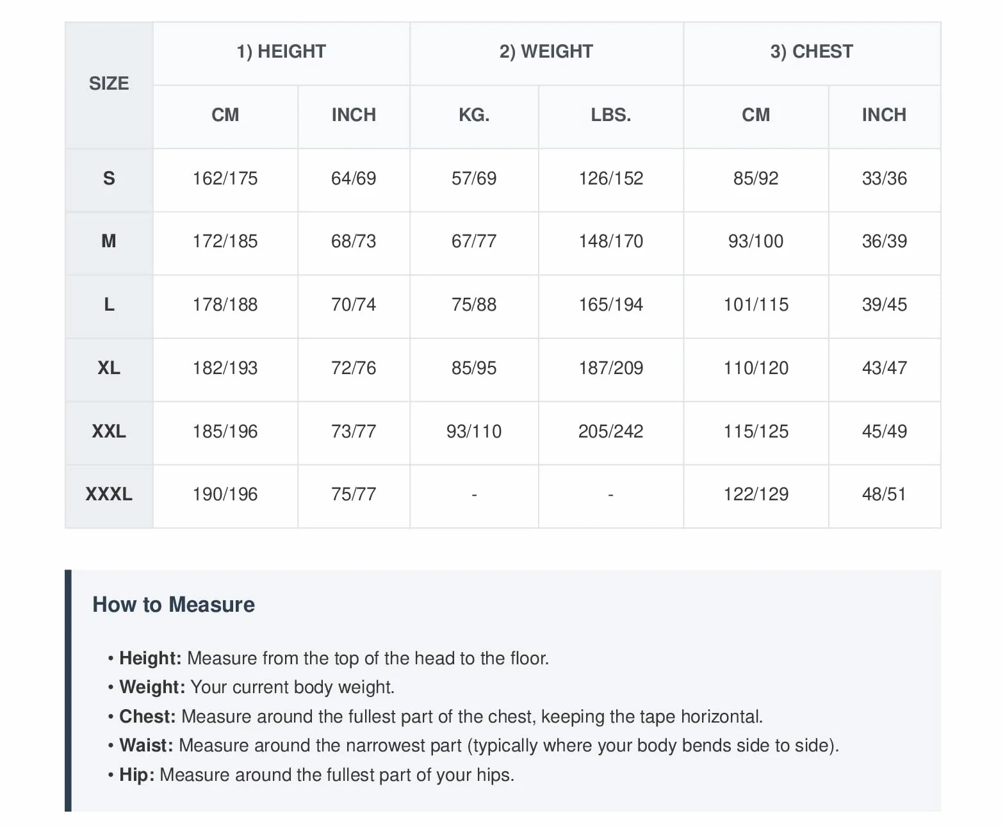Screen dimensions: 1005x827
Task: Click the KG. sub-header under Weight
Action: (474, 116)
